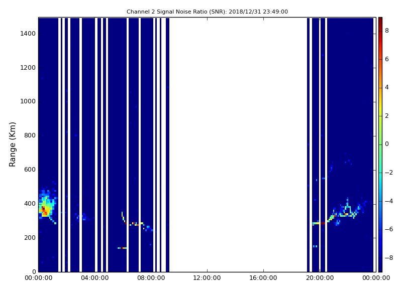Click the 1400 range tick label
The height and width of the screenshot is (301, 402).
(x=28, y=34)
